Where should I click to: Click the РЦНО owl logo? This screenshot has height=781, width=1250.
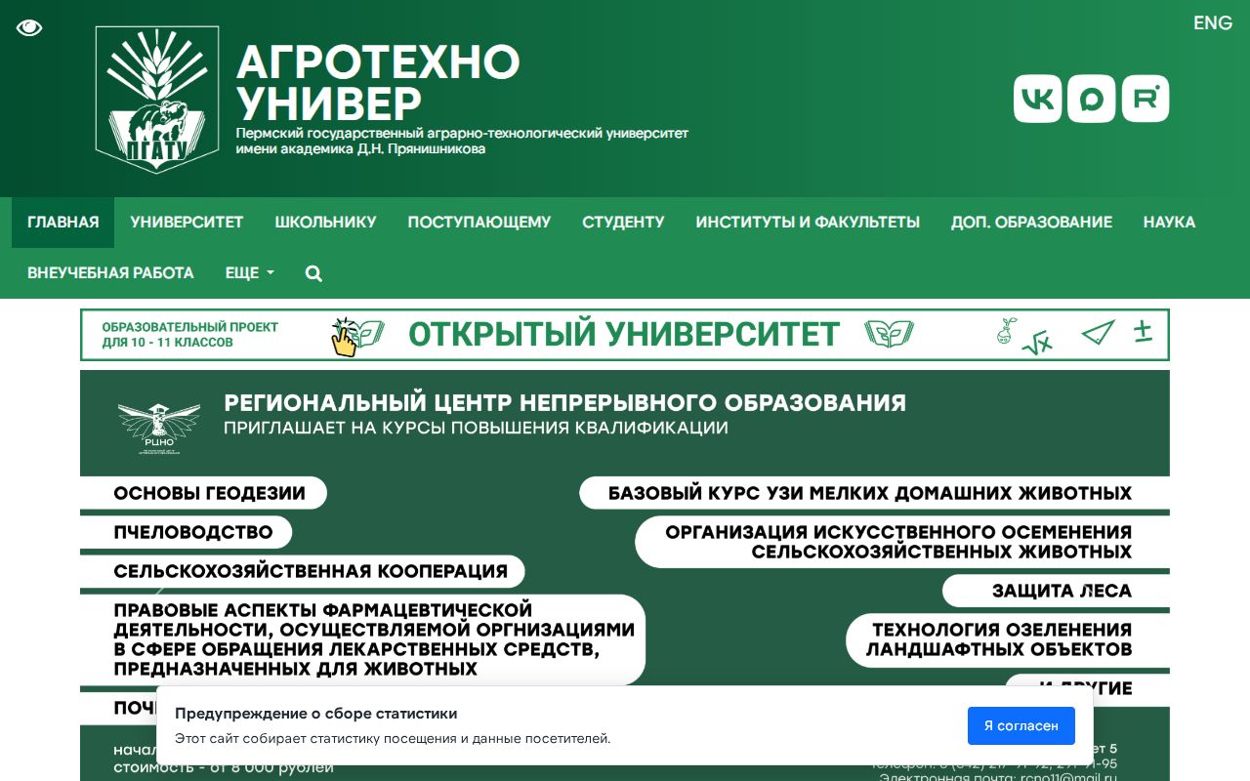click(158, 427)
